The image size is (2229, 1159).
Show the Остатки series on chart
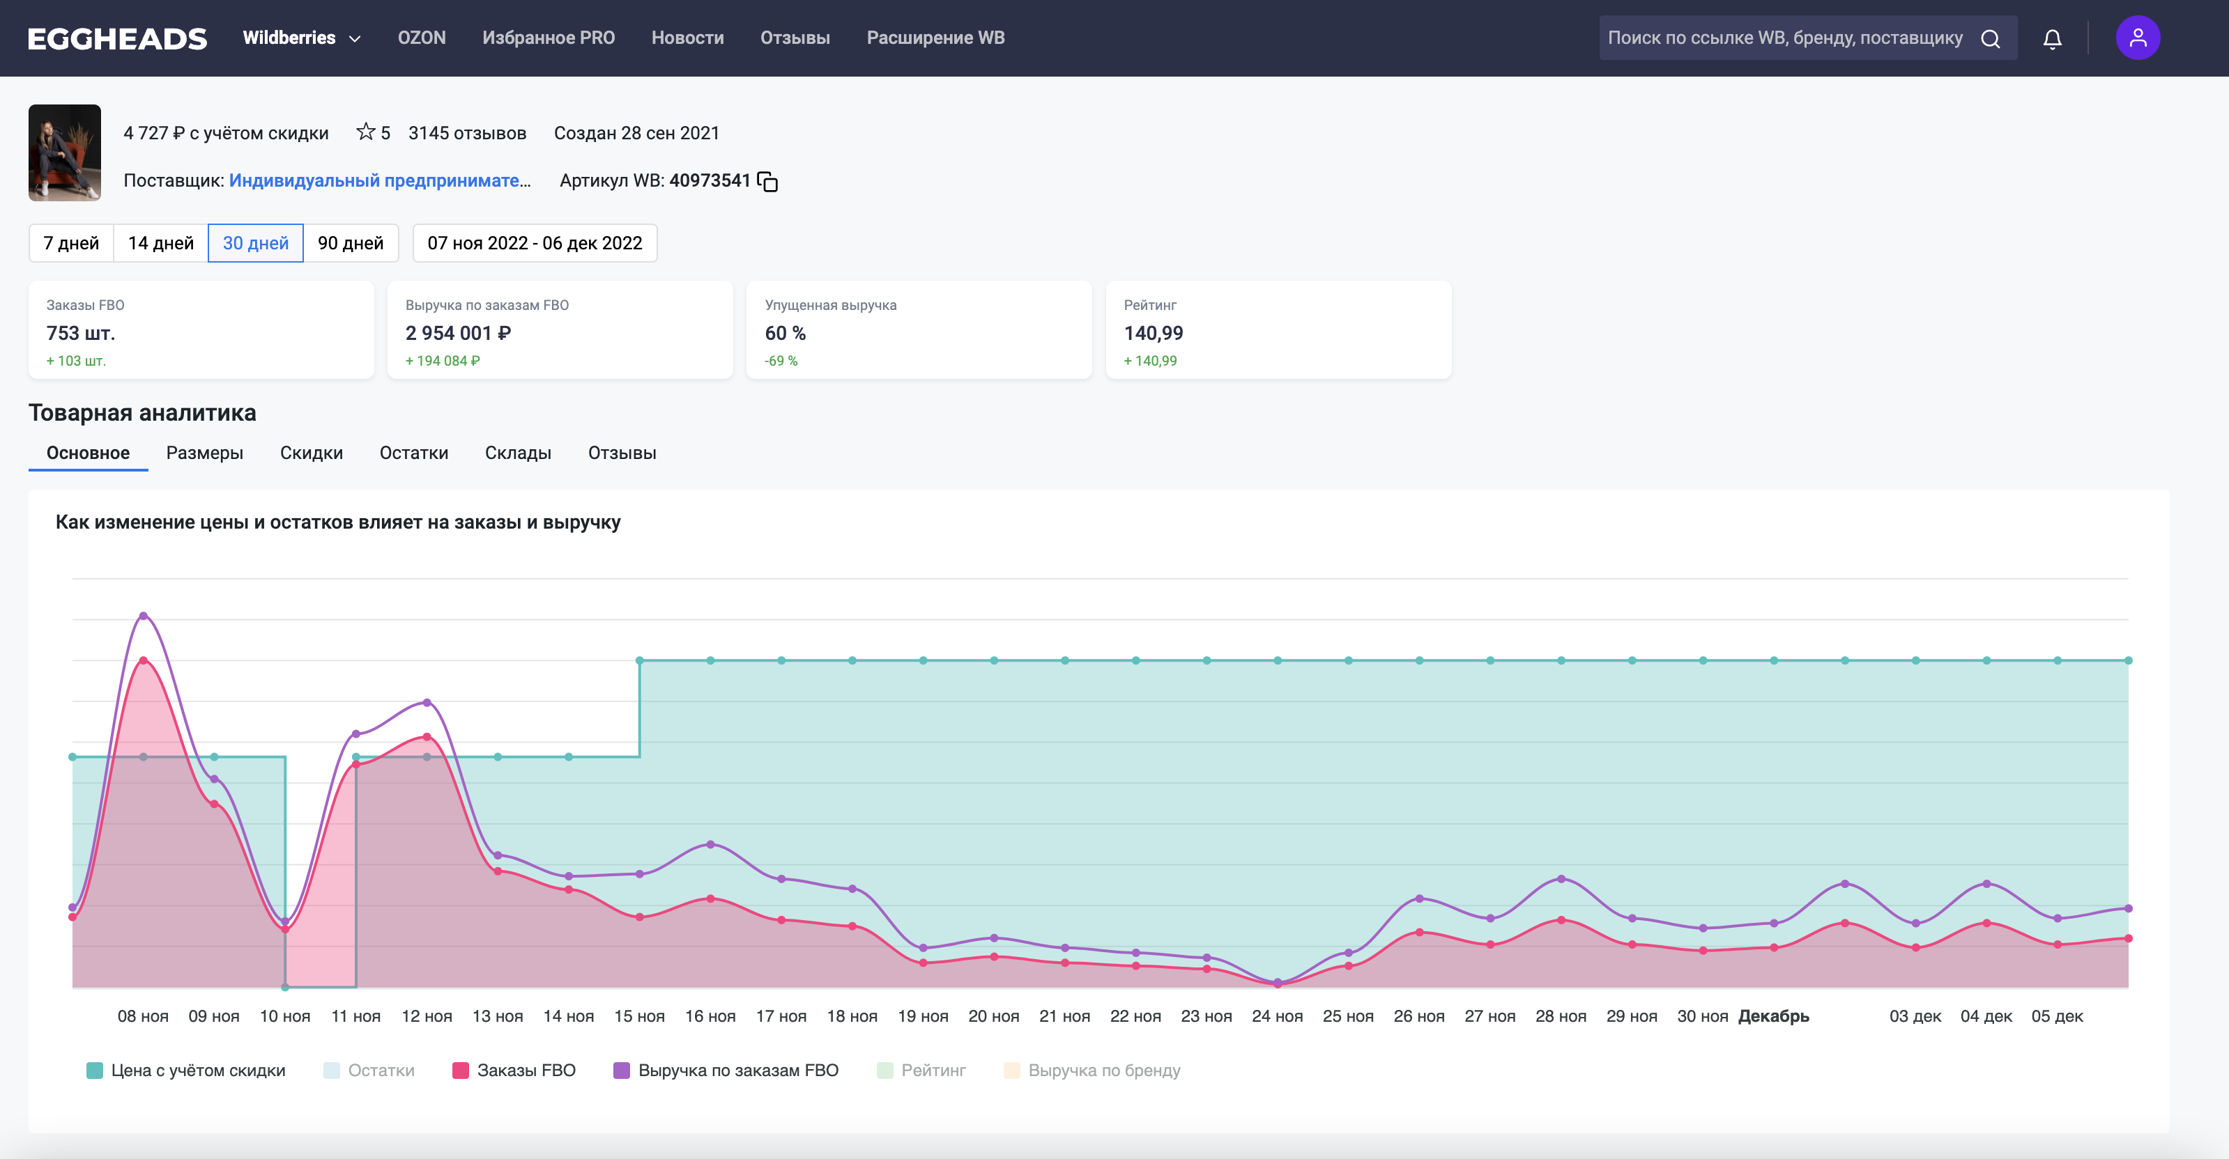tap(369, 1070)
